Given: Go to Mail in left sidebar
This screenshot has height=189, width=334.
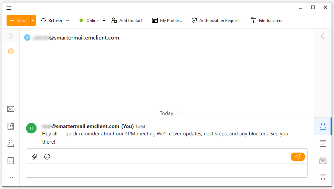Looking at the screenshot, I should [x=11, y=109].
